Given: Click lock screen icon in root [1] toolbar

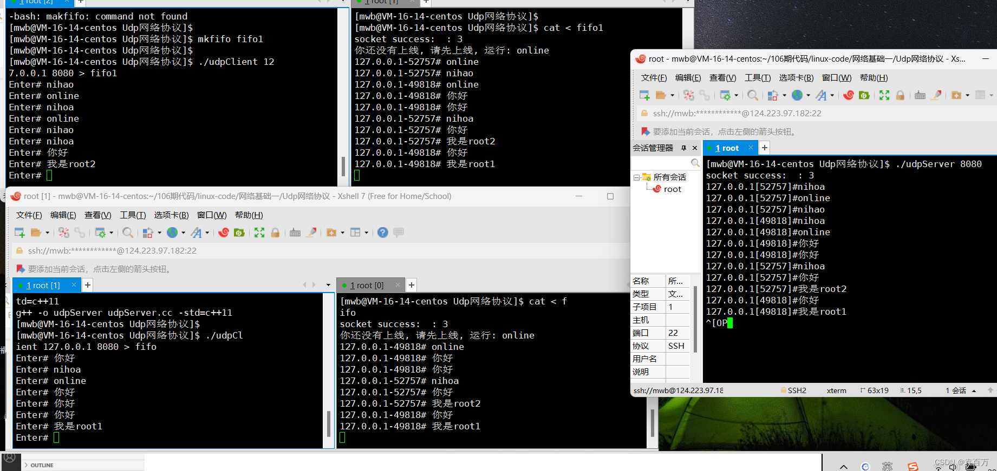Looking at the screenshot, I should tap(275, 233).
